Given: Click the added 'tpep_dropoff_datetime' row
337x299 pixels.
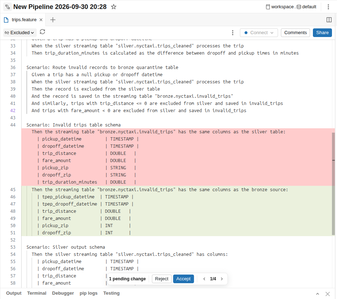Looking at the screenshot, I should (x=177, y=204).
